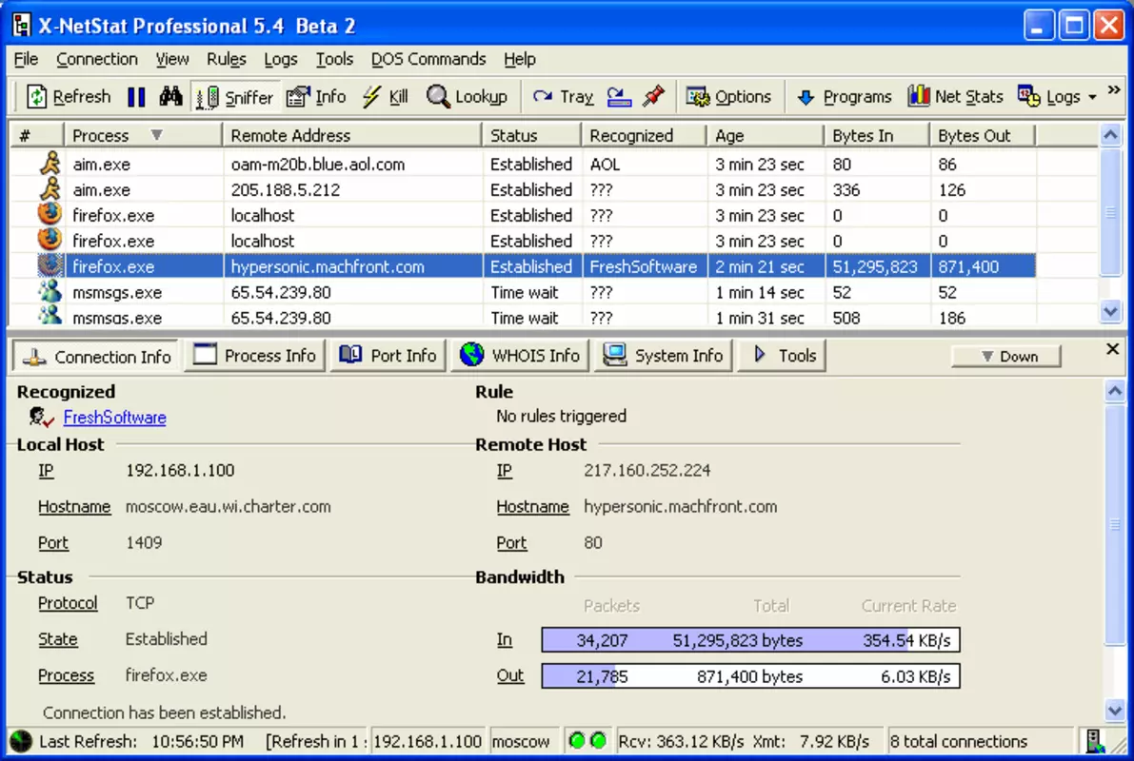Switch to the System Info tab
The width and height of the screenshot is (1134, 761).
pos(664,356)
